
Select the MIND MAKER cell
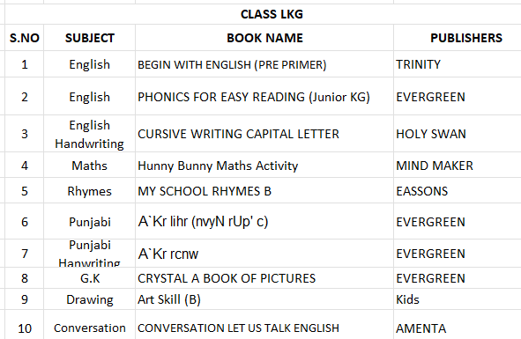click(x=458, y=166)
